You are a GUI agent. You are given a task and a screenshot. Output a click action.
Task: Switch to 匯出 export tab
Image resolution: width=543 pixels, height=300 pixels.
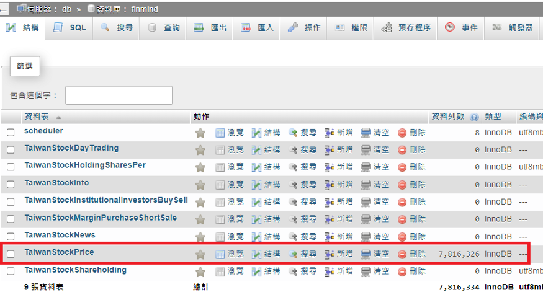[210, 28]
